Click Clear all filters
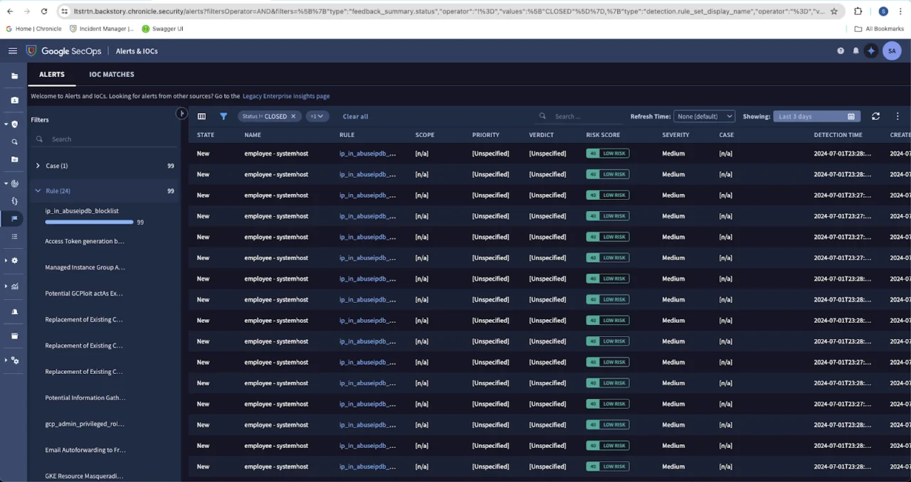The width and height of the screenshot is (911, 482). (355, 117)
